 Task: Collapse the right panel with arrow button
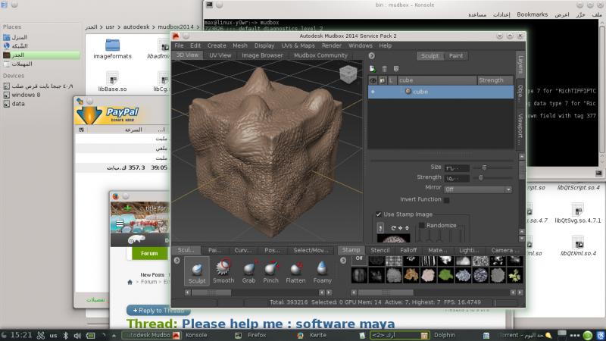click(x=371, y=55)
